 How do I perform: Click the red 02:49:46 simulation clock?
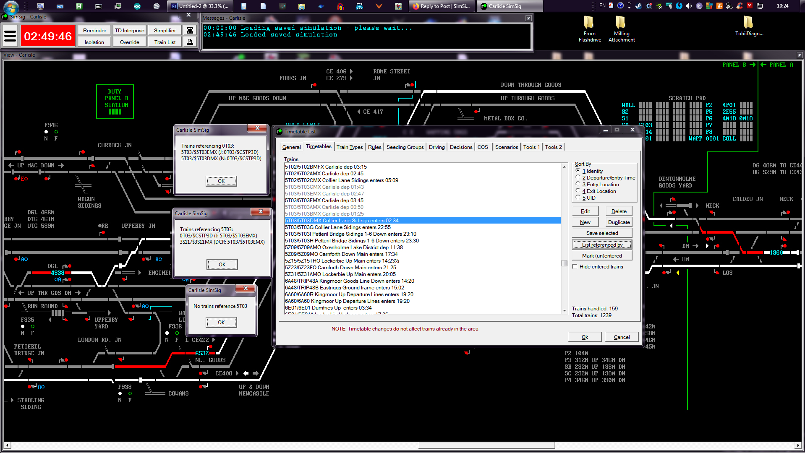point(48,36)
